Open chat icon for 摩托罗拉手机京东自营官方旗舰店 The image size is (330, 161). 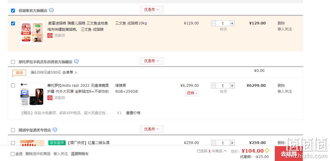point(76,61)
